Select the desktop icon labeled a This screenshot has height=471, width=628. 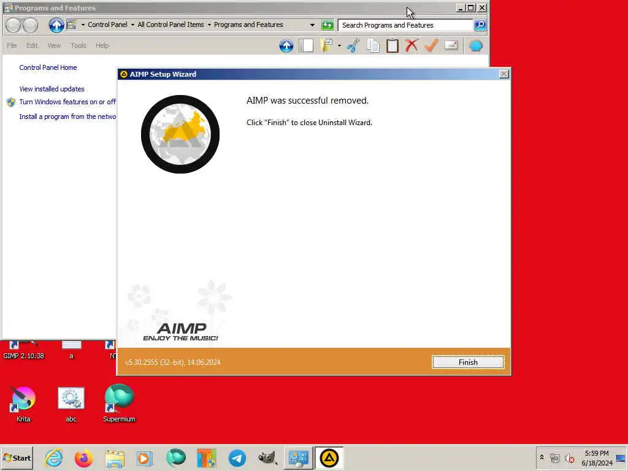(71, 350)
